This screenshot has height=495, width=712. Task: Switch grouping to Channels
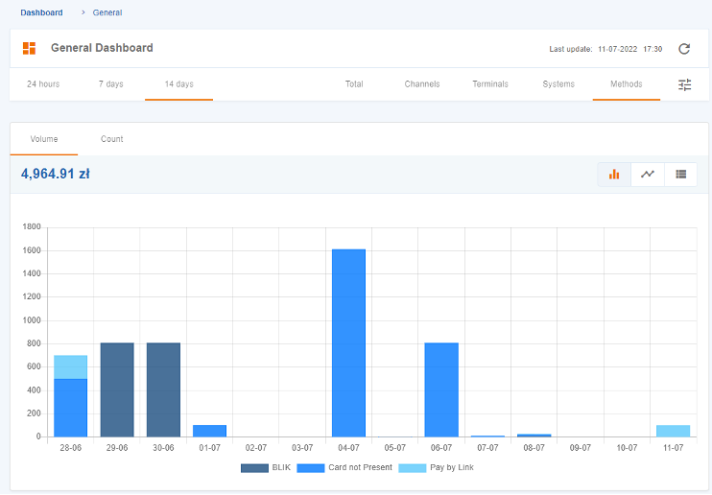(x=421, y=84)
